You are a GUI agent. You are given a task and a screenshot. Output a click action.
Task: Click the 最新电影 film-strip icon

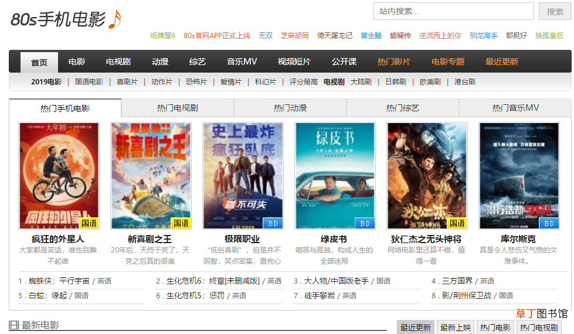tap(13, 325)
